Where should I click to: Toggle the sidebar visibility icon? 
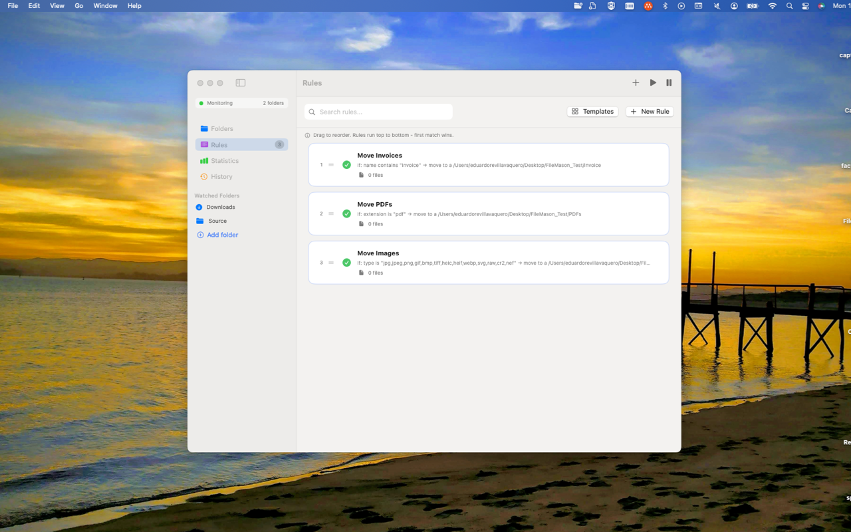[x=241, y=83]
